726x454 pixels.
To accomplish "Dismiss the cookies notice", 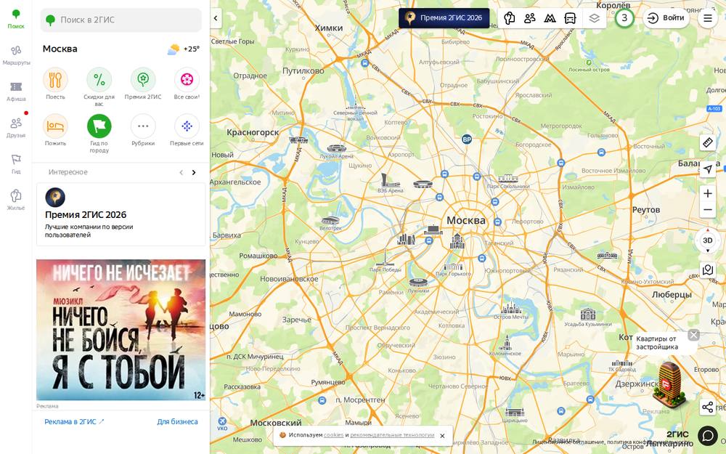I will pos(442,435).
